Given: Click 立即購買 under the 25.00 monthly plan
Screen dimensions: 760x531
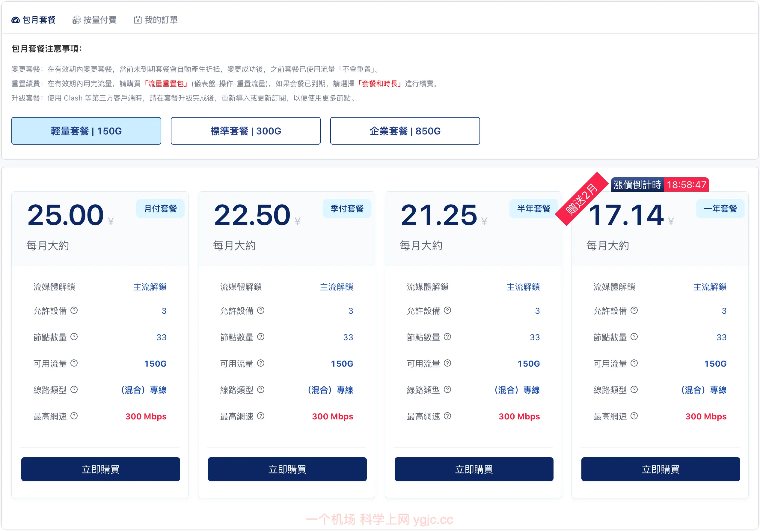Looking at the screenshot, I should pos(101,469).
